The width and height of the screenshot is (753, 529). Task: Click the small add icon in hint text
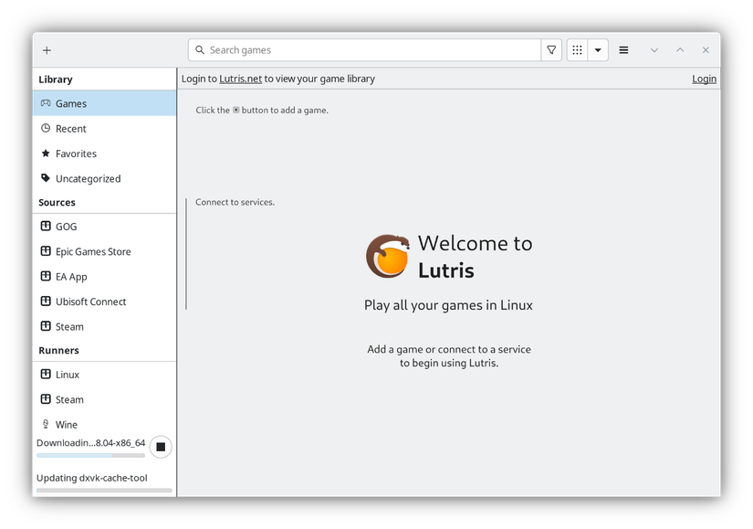point(235,111)
